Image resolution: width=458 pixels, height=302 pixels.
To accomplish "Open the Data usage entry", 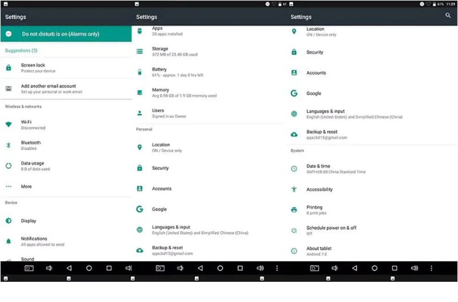I will (x=66, y=166).
